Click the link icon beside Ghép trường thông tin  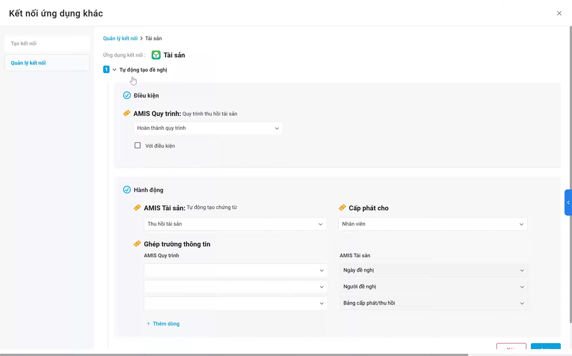tap(137, 244)
